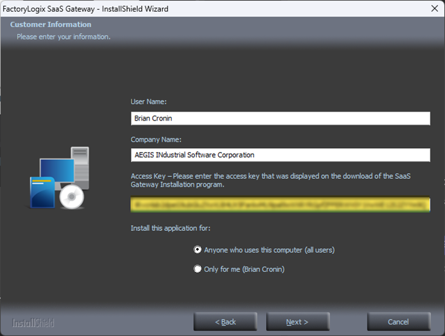Click the Next button

click(x=298, y=322)
